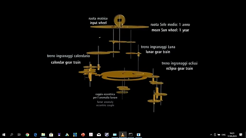Image resolution: width=246 pixels, height=138 pixels.
Task: Open the purple film-strip app on taskbar
Action: click(59, 135)
